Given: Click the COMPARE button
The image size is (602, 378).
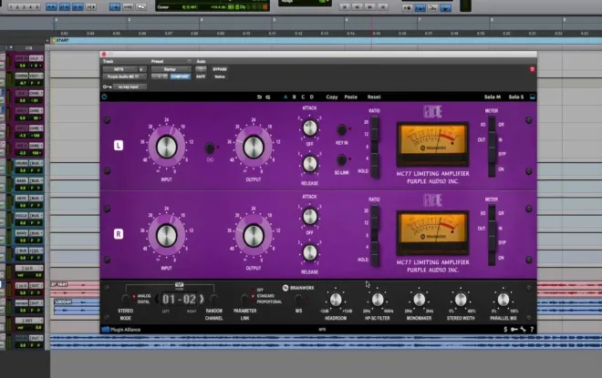Looking at the screenshot, I should (180, 77).
